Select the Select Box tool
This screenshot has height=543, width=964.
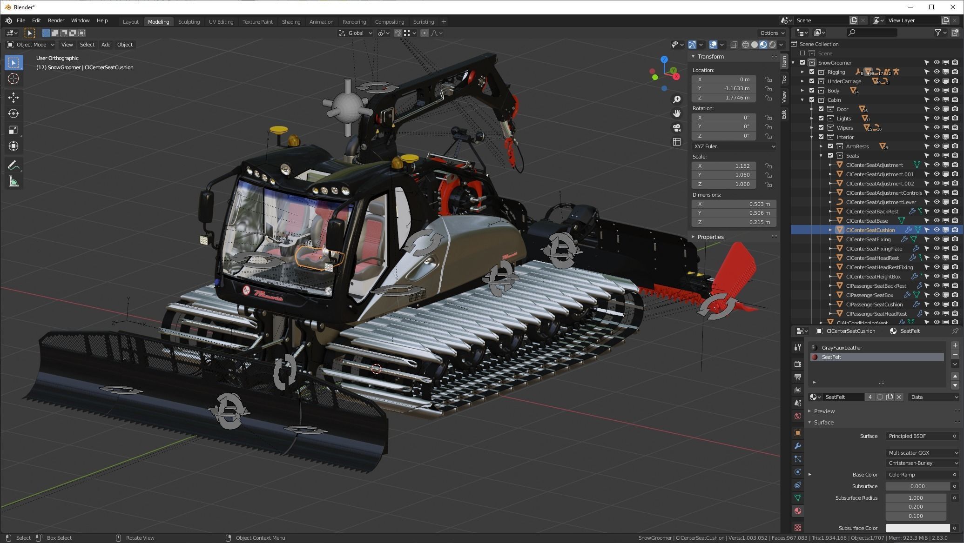click(x=13, y=62)
